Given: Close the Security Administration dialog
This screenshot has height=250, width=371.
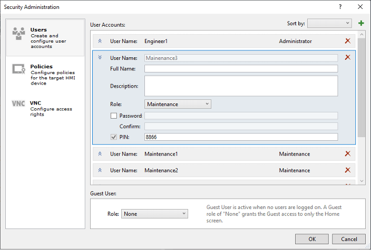Looking at the screenshot, I should [x=360, y=7].
